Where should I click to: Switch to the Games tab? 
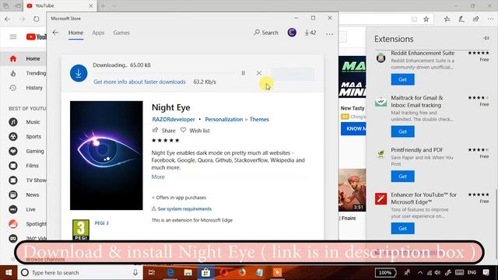pyautogui.click(x=121, y=33)
